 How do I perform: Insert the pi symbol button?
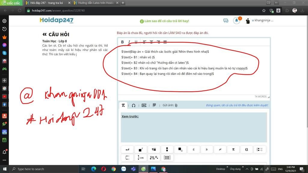pos(233,150)
